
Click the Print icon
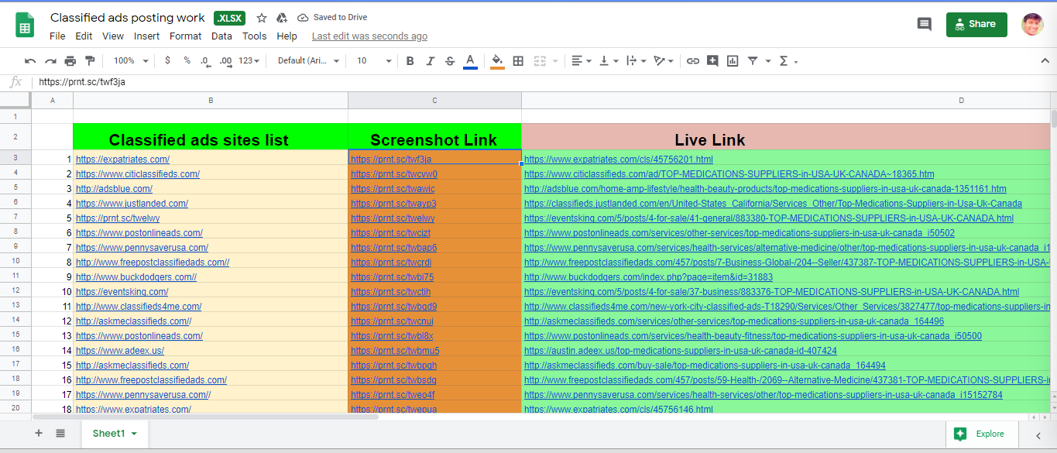point(70,61)
